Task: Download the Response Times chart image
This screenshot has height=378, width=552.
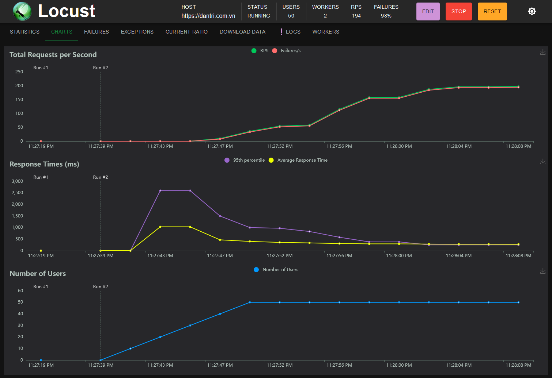Action: tap(543, 162)
